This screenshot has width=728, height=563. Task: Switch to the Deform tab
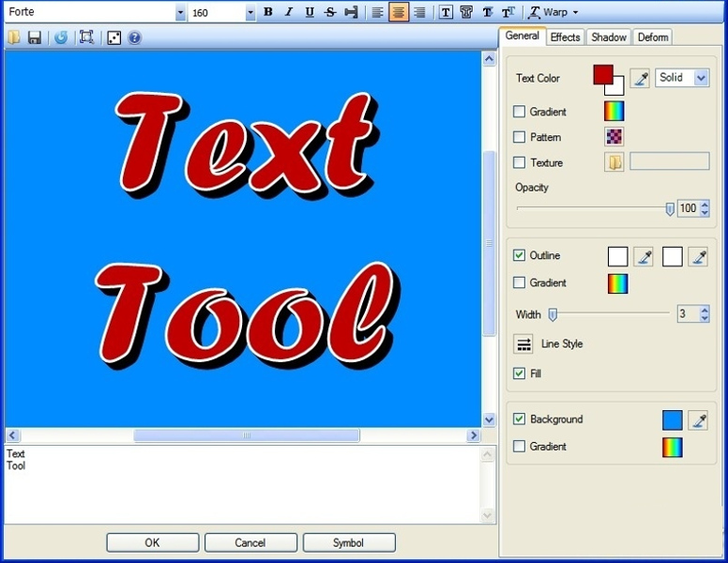click(x=653, y=38)
